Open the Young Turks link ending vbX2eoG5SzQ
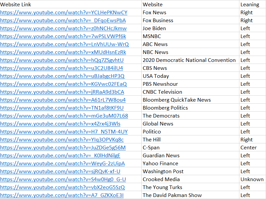This screenshot has height=199, width=266. tap(62, 187)
